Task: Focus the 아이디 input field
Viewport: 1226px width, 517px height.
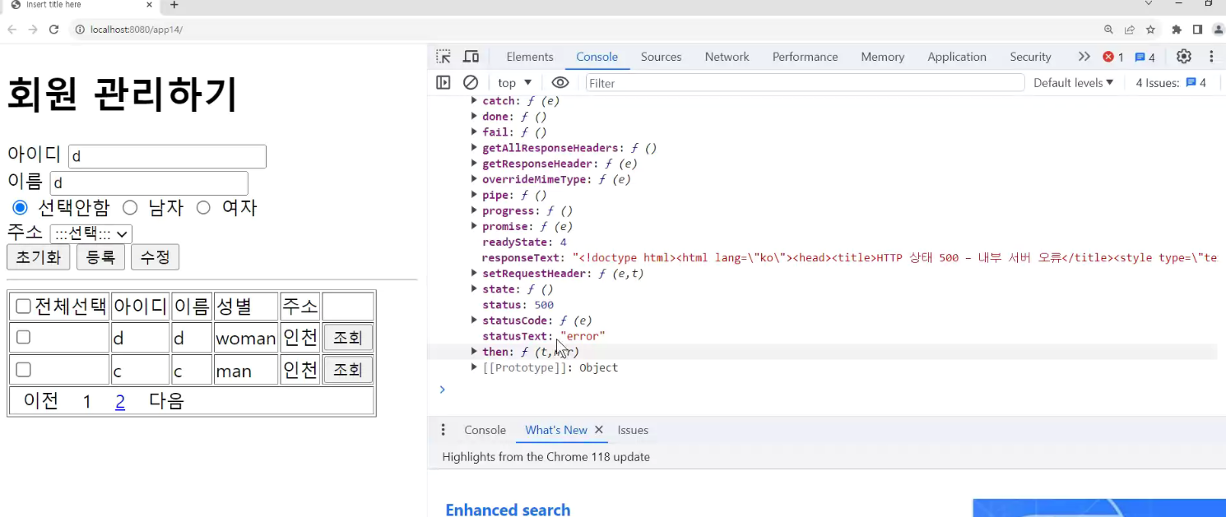Action: [167, 156]
